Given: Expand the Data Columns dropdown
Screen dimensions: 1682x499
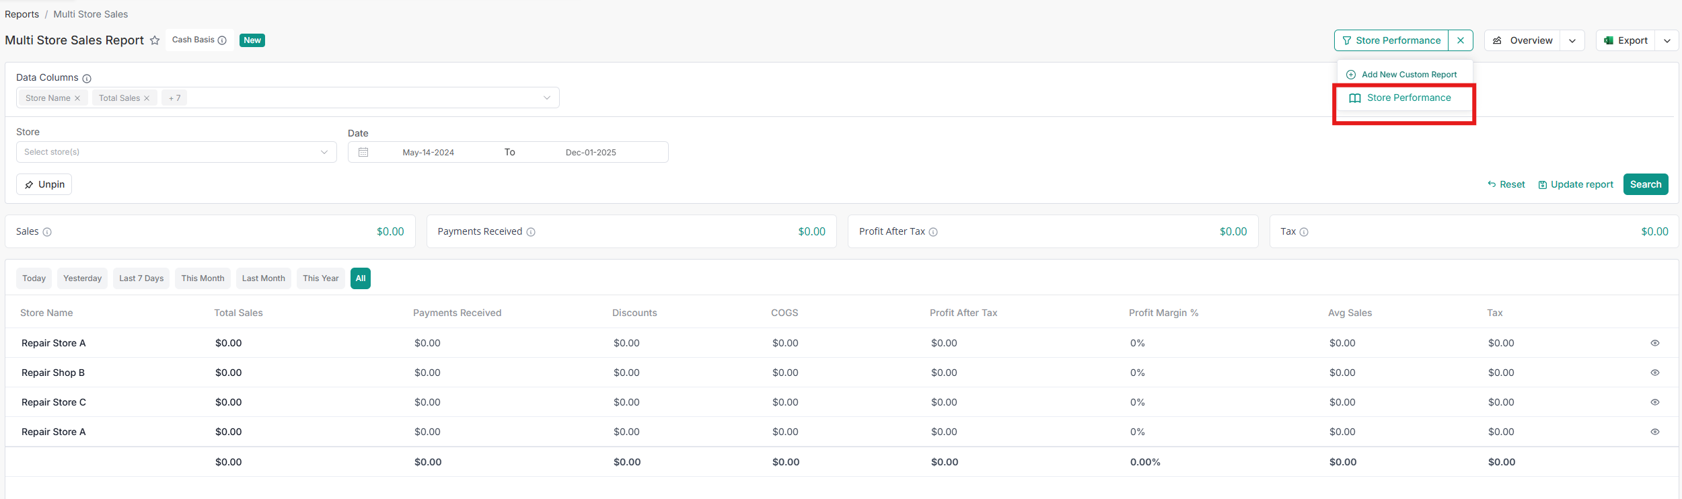Looking at the screenshot, I should click(x=547, y=98).
